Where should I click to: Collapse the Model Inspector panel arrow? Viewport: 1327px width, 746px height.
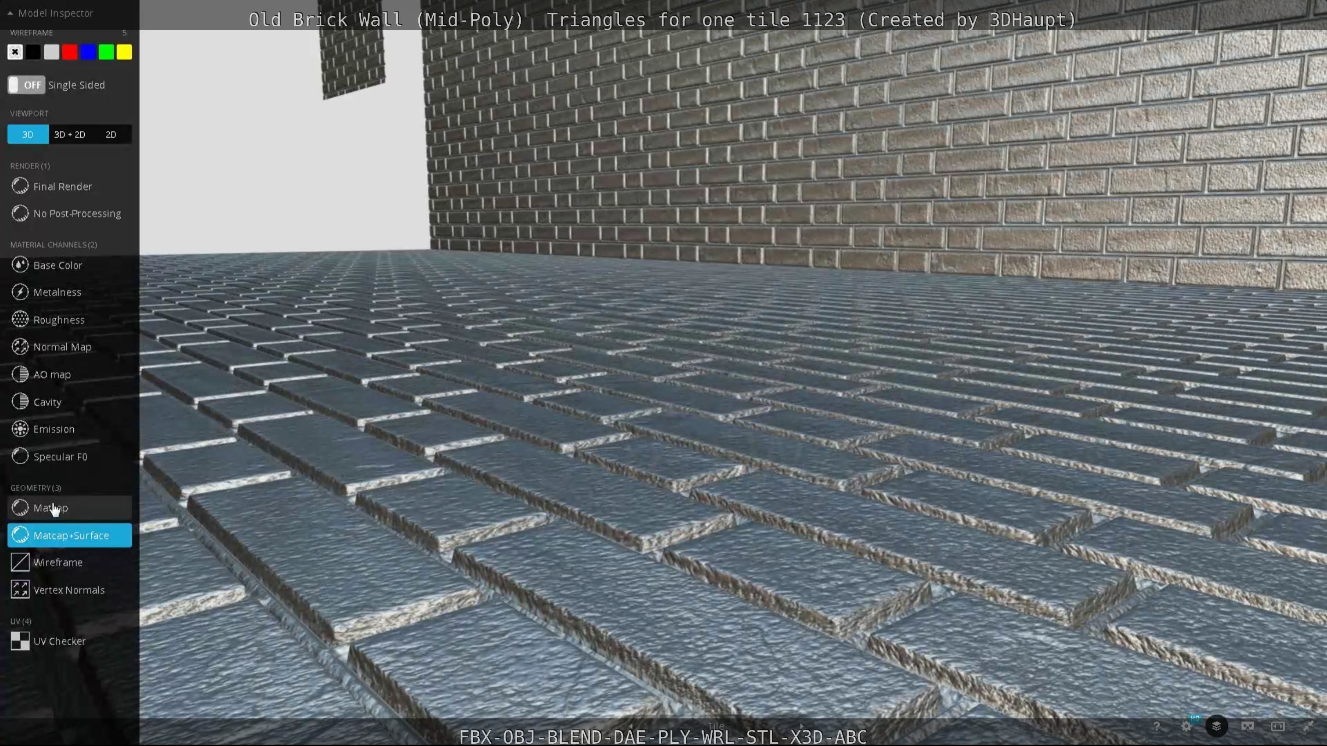point(10,13)
